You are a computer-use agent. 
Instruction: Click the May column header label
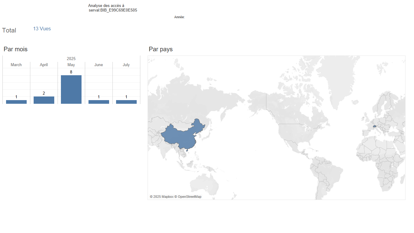pyautogui.click(x=71, y=65)
